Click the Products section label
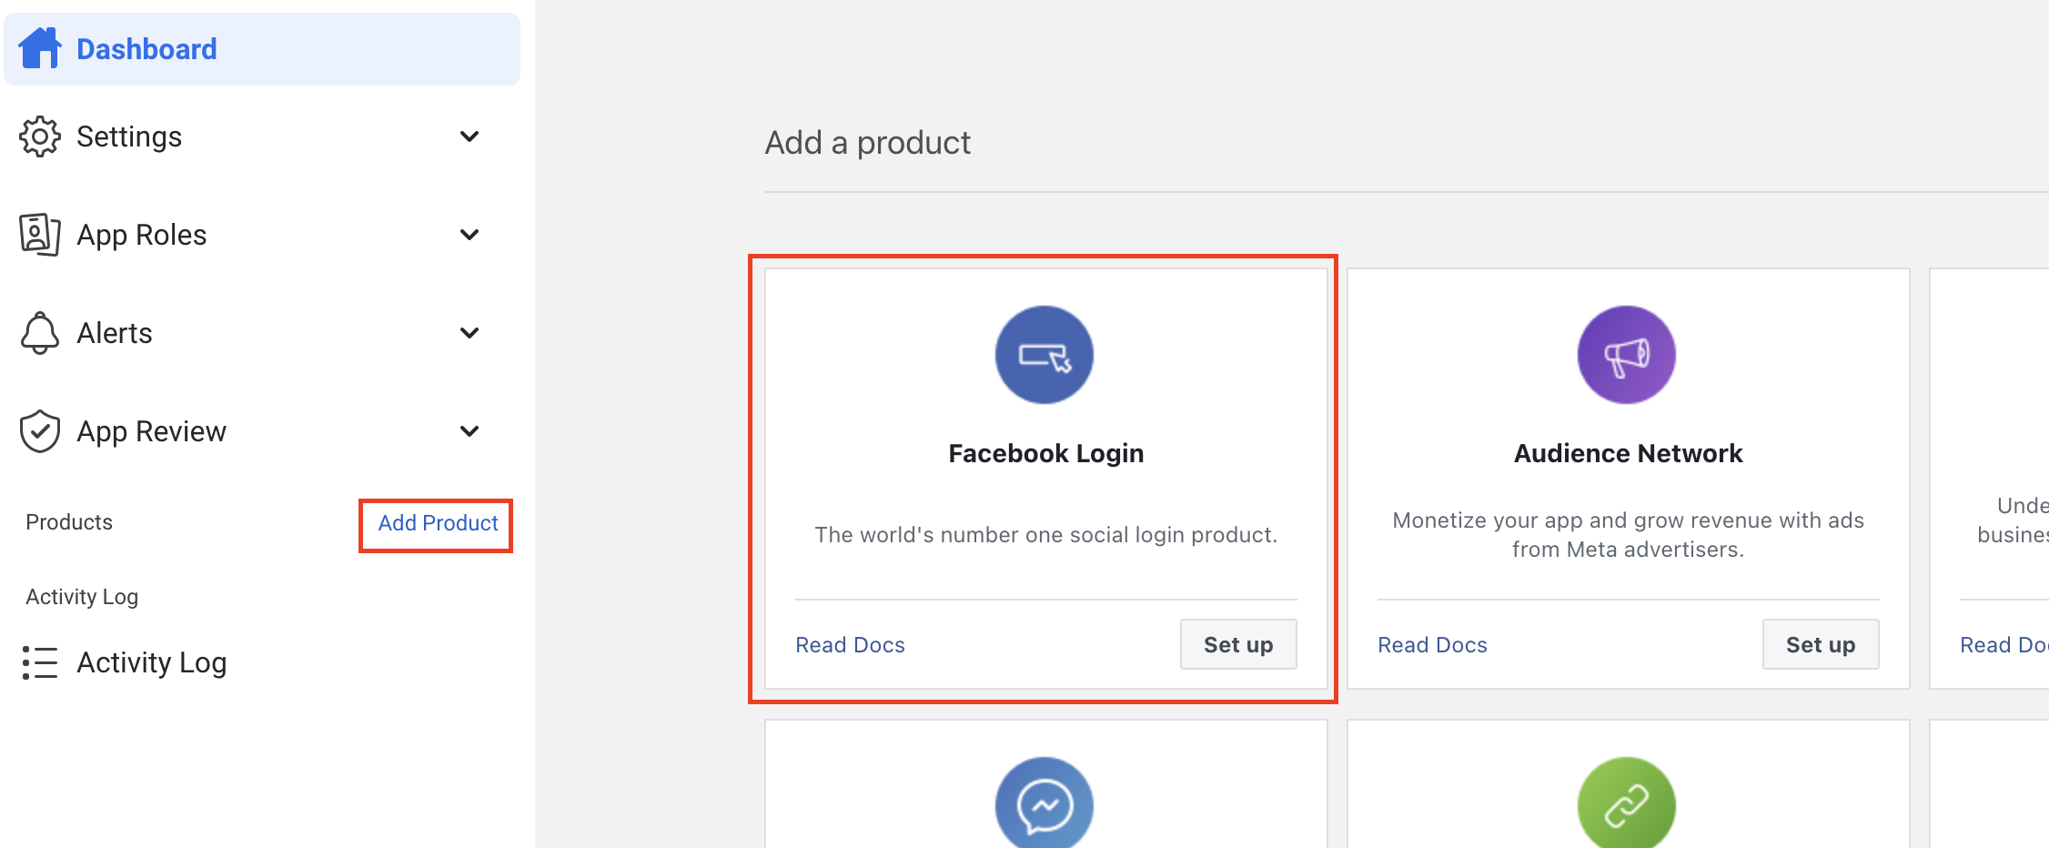The width and height of the screenshot is (2049, 848). pos(69,522)
